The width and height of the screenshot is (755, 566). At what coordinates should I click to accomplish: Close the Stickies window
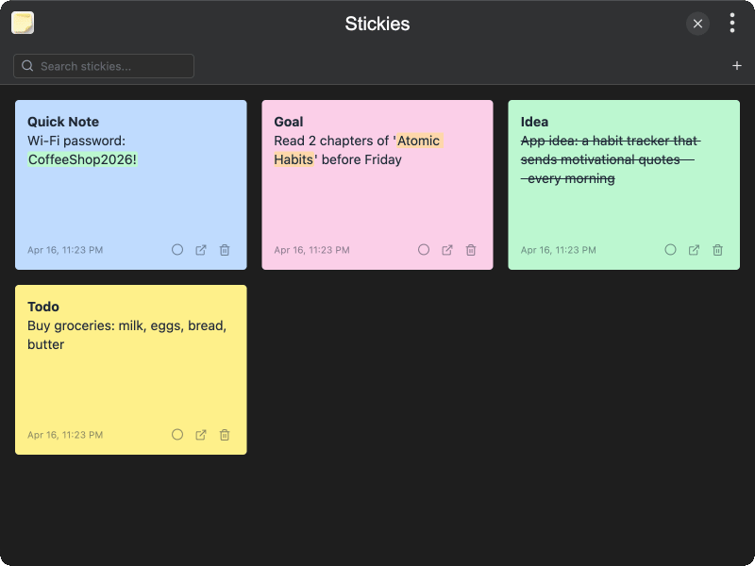pos(697,24)
